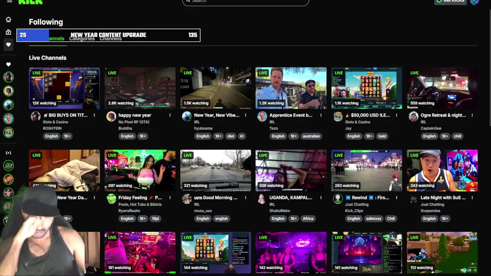Viewport: 491px width, 276px height.
Task: Switch to the Categories tab
Action: 82,39
